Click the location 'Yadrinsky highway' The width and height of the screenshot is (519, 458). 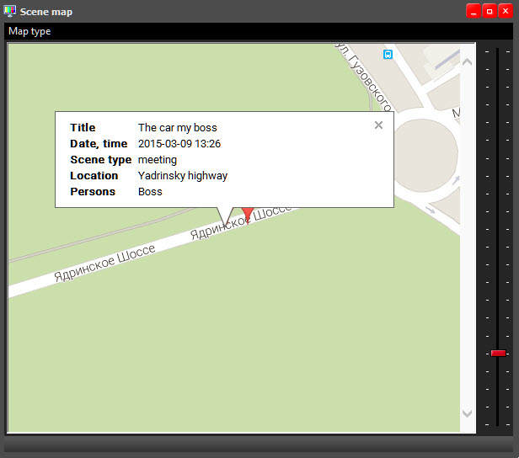(x=183, y=176)
